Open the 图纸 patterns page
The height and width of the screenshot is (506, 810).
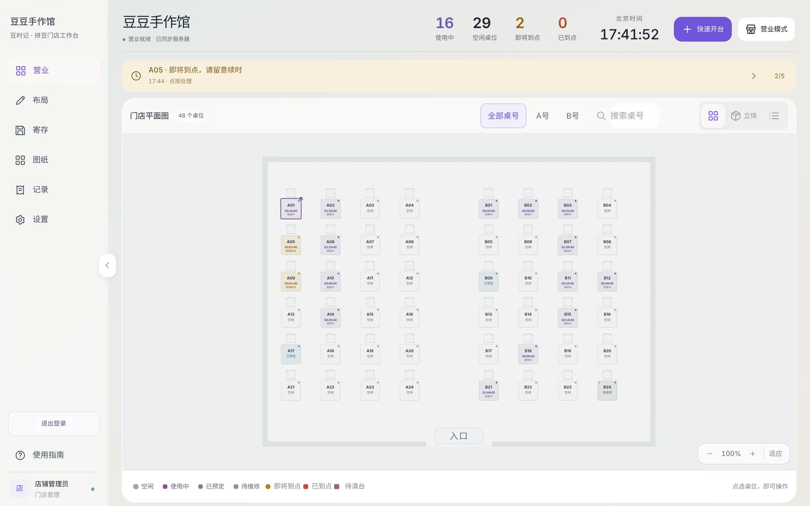(x=54, y=160)
